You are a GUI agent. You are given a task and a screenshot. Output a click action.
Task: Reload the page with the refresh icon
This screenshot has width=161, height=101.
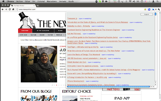coord(10,9)
